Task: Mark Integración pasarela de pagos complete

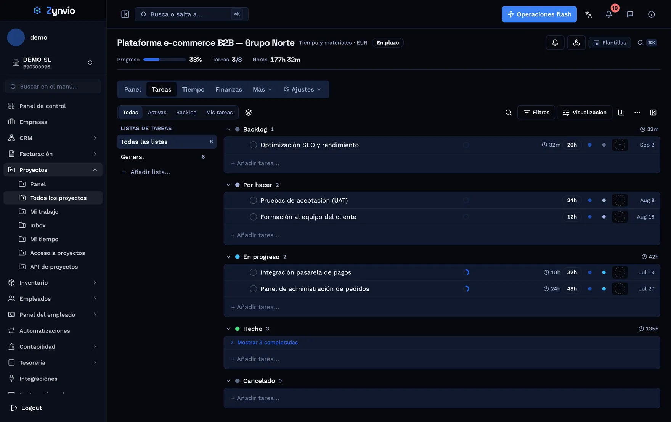Action: 253,272
